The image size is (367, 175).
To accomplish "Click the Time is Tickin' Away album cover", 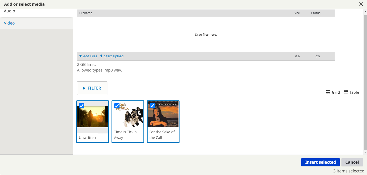I will (x=128, y=114).
